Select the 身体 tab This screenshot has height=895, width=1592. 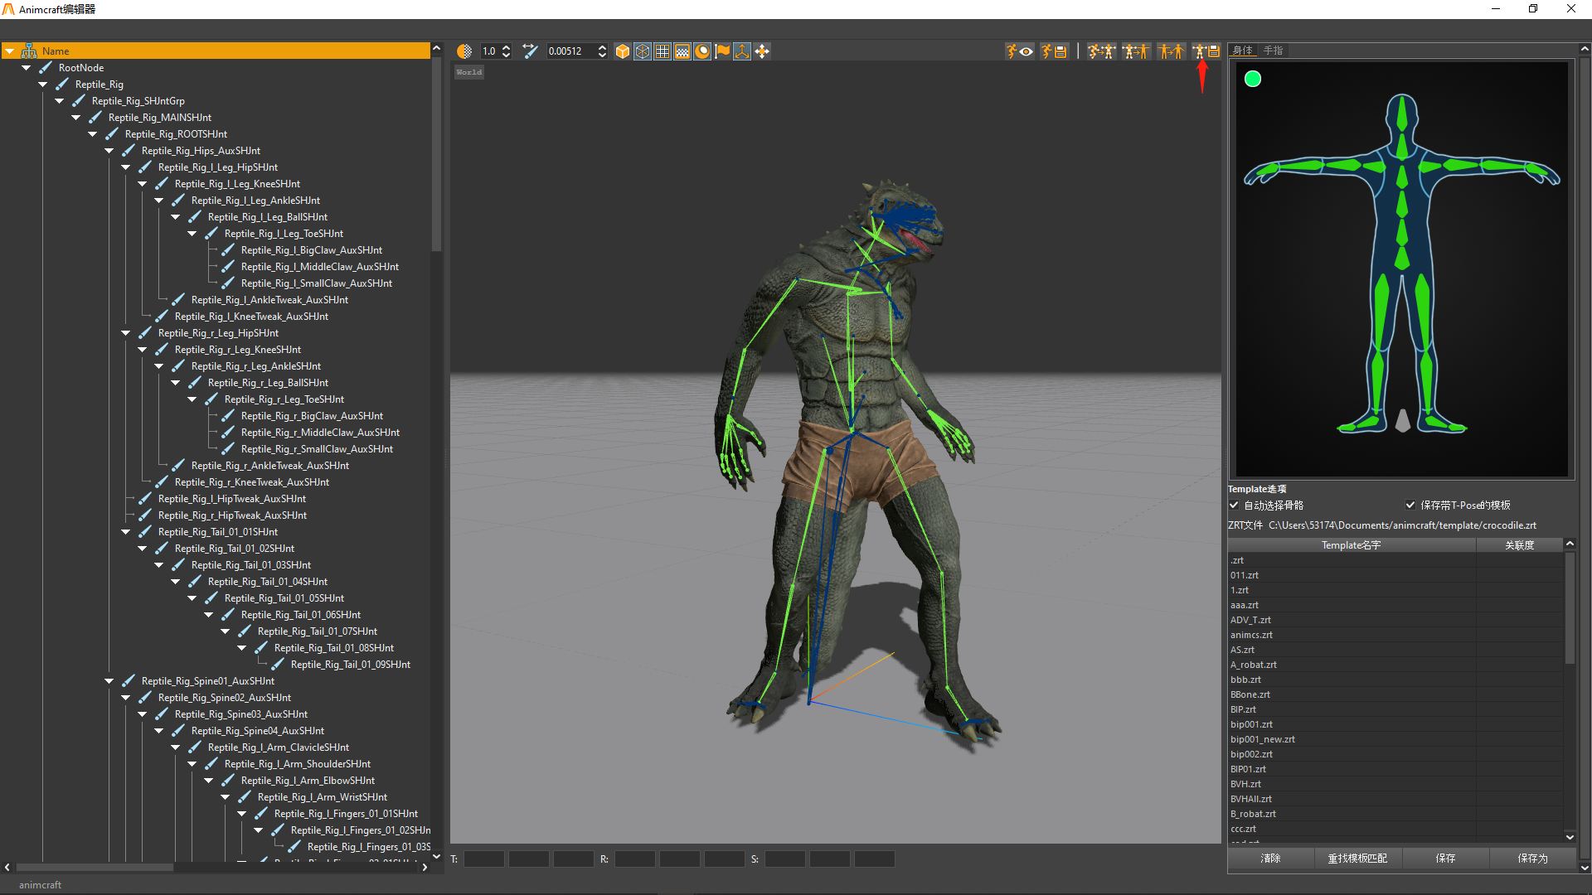1242,51
